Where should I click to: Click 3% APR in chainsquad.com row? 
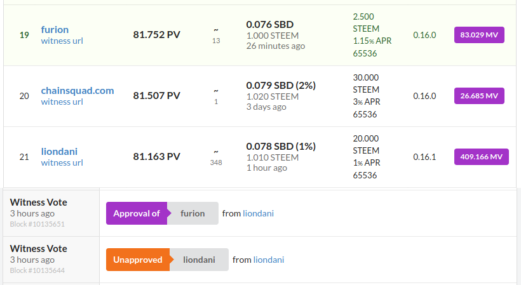[x=367, y=102]
